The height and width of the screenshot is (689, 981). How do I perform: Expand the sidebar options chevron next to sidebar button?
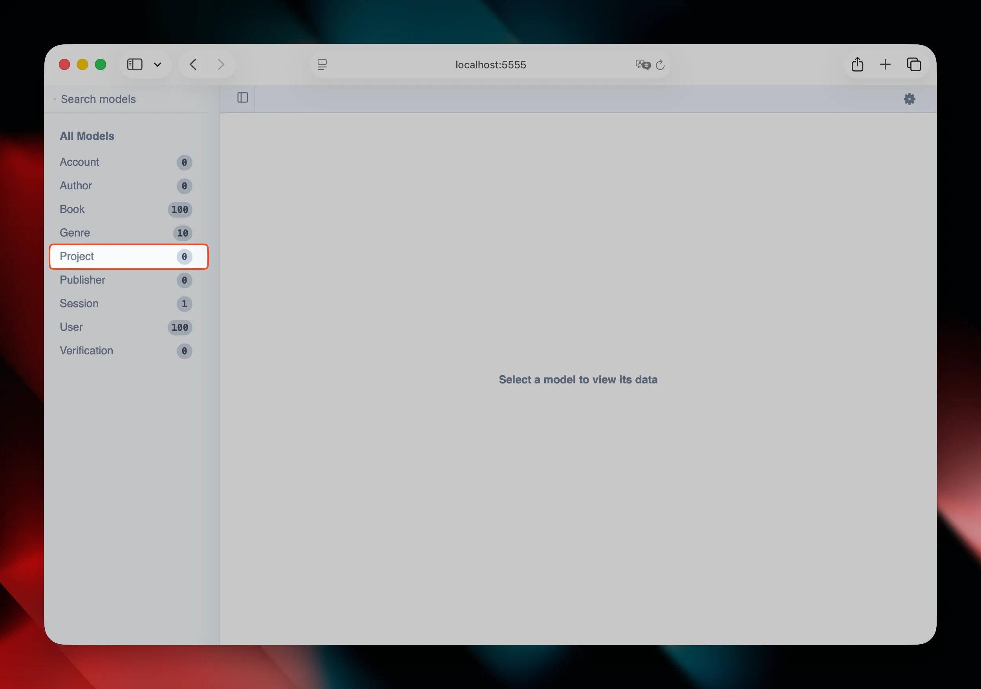pyautogui.click(x=157, y=65)
